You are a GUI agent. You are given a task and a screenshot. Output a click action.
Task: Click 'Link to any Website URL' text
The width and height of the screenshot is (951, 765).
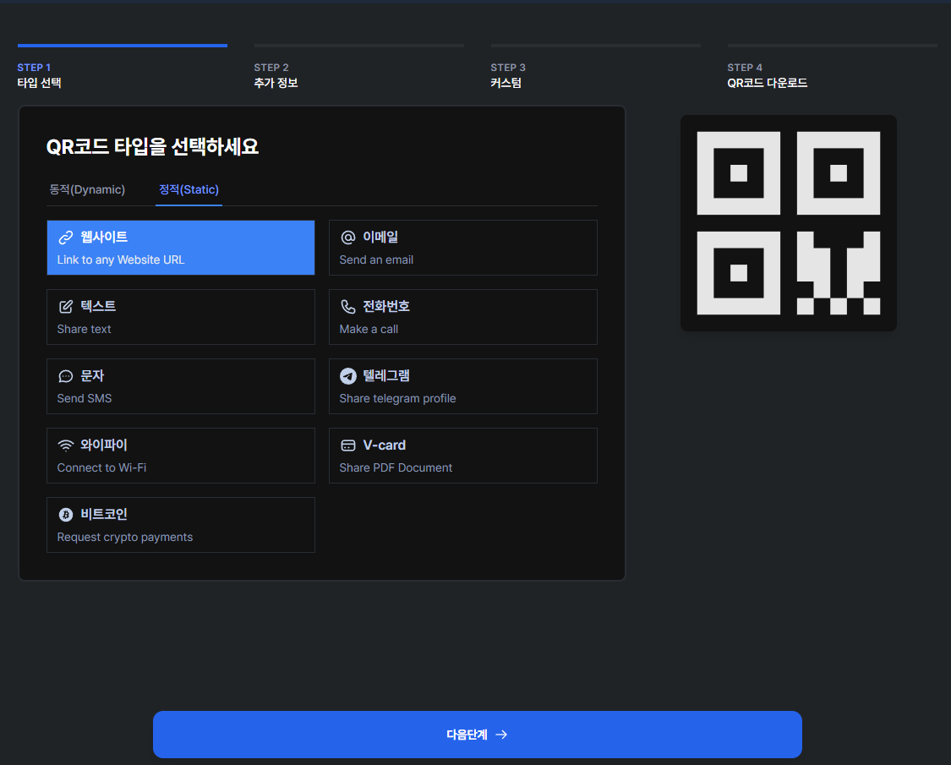click(x=121, y=260)
